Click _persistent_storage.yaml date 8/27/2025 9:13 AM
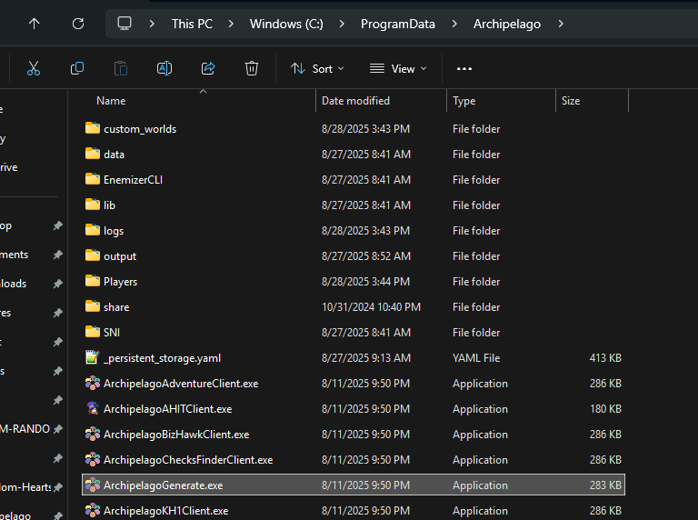The height and width of the screenshot is (520, 698). 366,358
